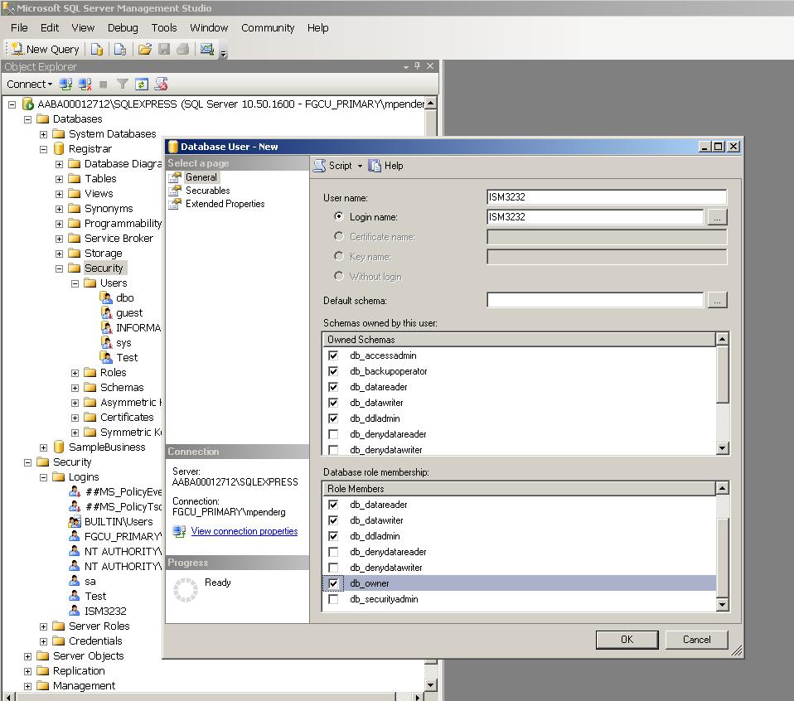794x701 pixels.
Task: Uncheck db_ddladmin in Owned Schemas
Action: (333, 418)
